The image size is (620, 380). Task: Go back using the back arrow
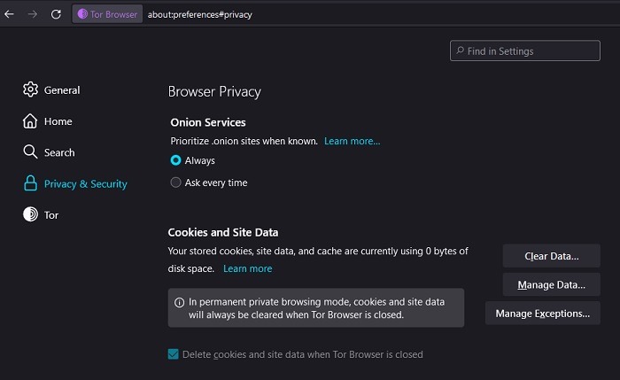tap(9, 14)
